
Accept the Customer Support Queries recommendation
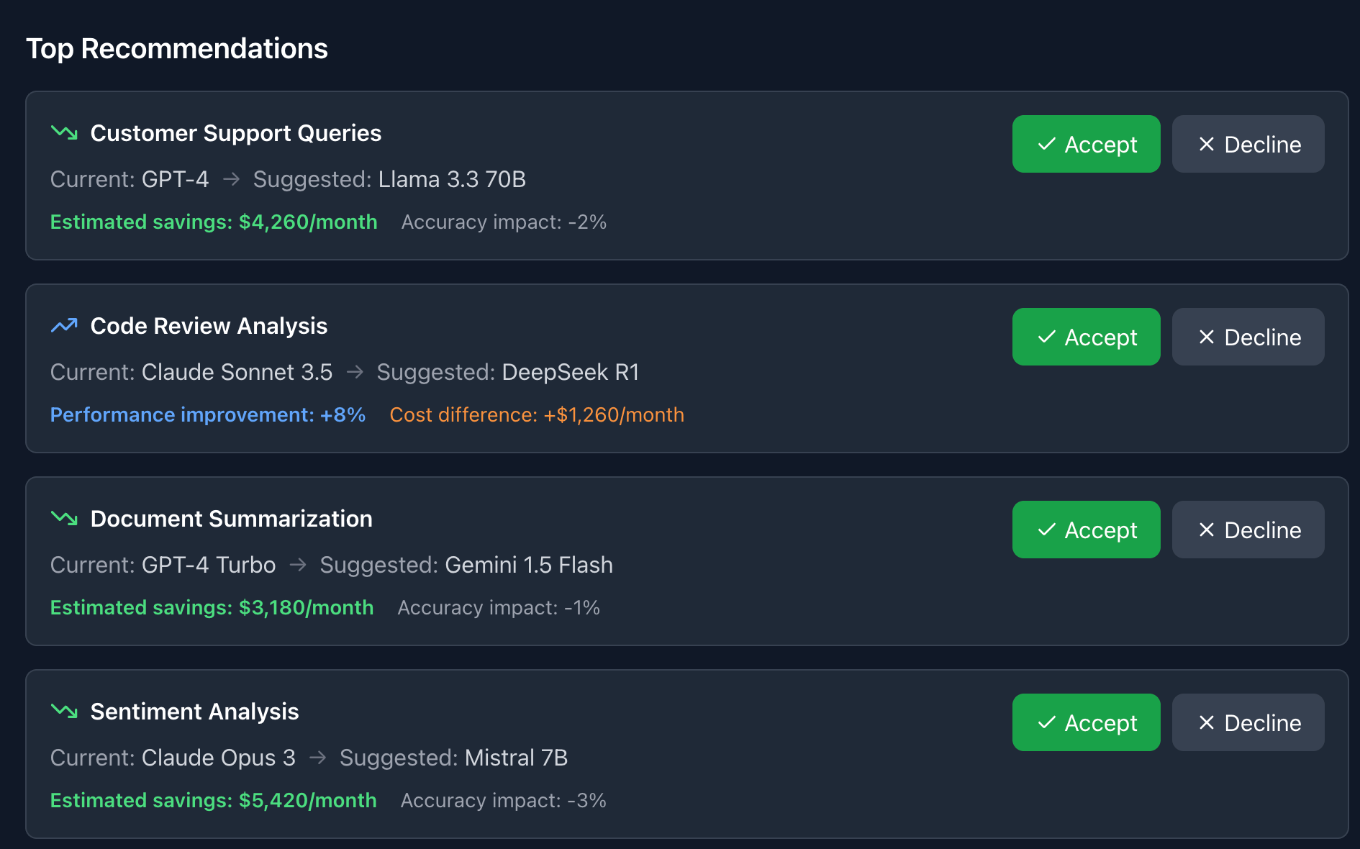(1086, 144)
